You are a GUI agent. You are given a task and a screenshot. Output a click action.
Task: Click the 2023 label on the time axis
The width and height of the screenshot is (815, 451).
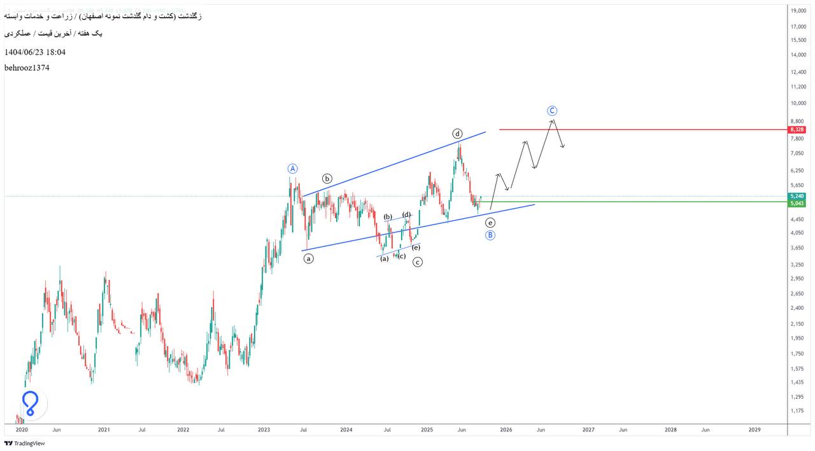point(264,430)
